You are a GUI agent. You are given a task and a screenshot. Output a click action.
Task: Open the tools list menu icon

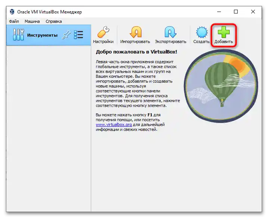point(78,34)
